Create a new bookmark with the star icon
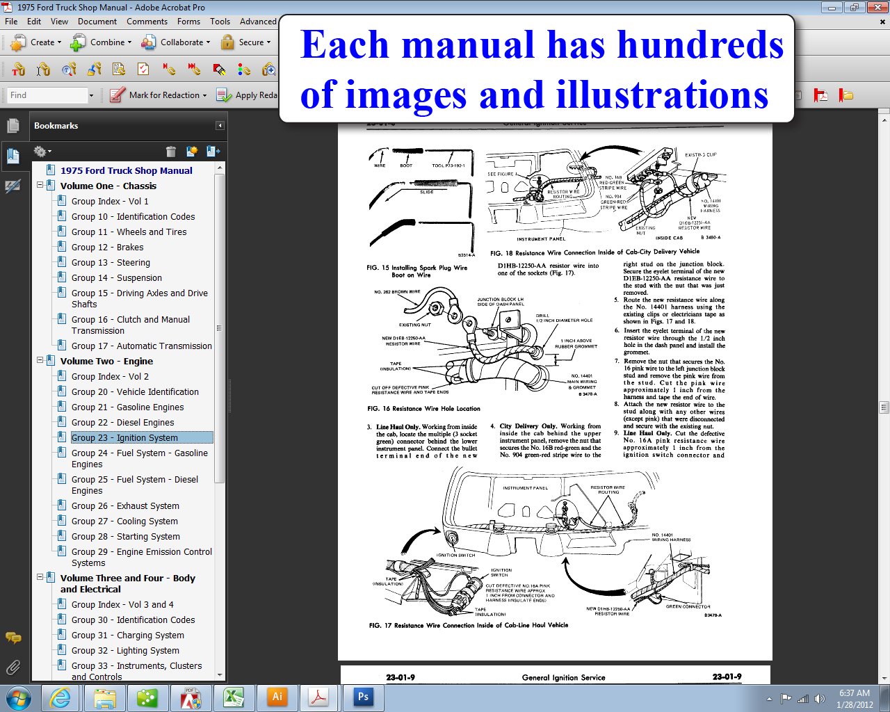Image resolution: width=890 pixels, height=712 pixels. click(x=192, y=151)
